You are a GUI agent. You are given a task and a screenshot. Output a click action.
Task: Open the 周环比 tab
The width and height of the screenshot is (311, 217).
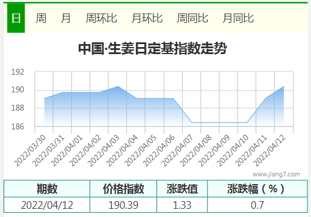click(101, 18)
